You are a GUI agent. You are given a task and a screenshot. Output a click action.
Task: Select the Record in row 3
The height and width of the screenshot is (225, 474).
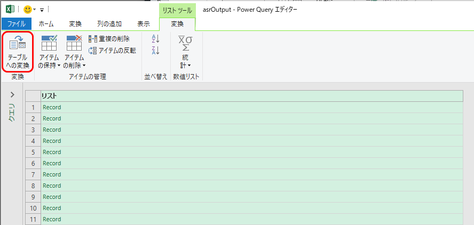252,130
